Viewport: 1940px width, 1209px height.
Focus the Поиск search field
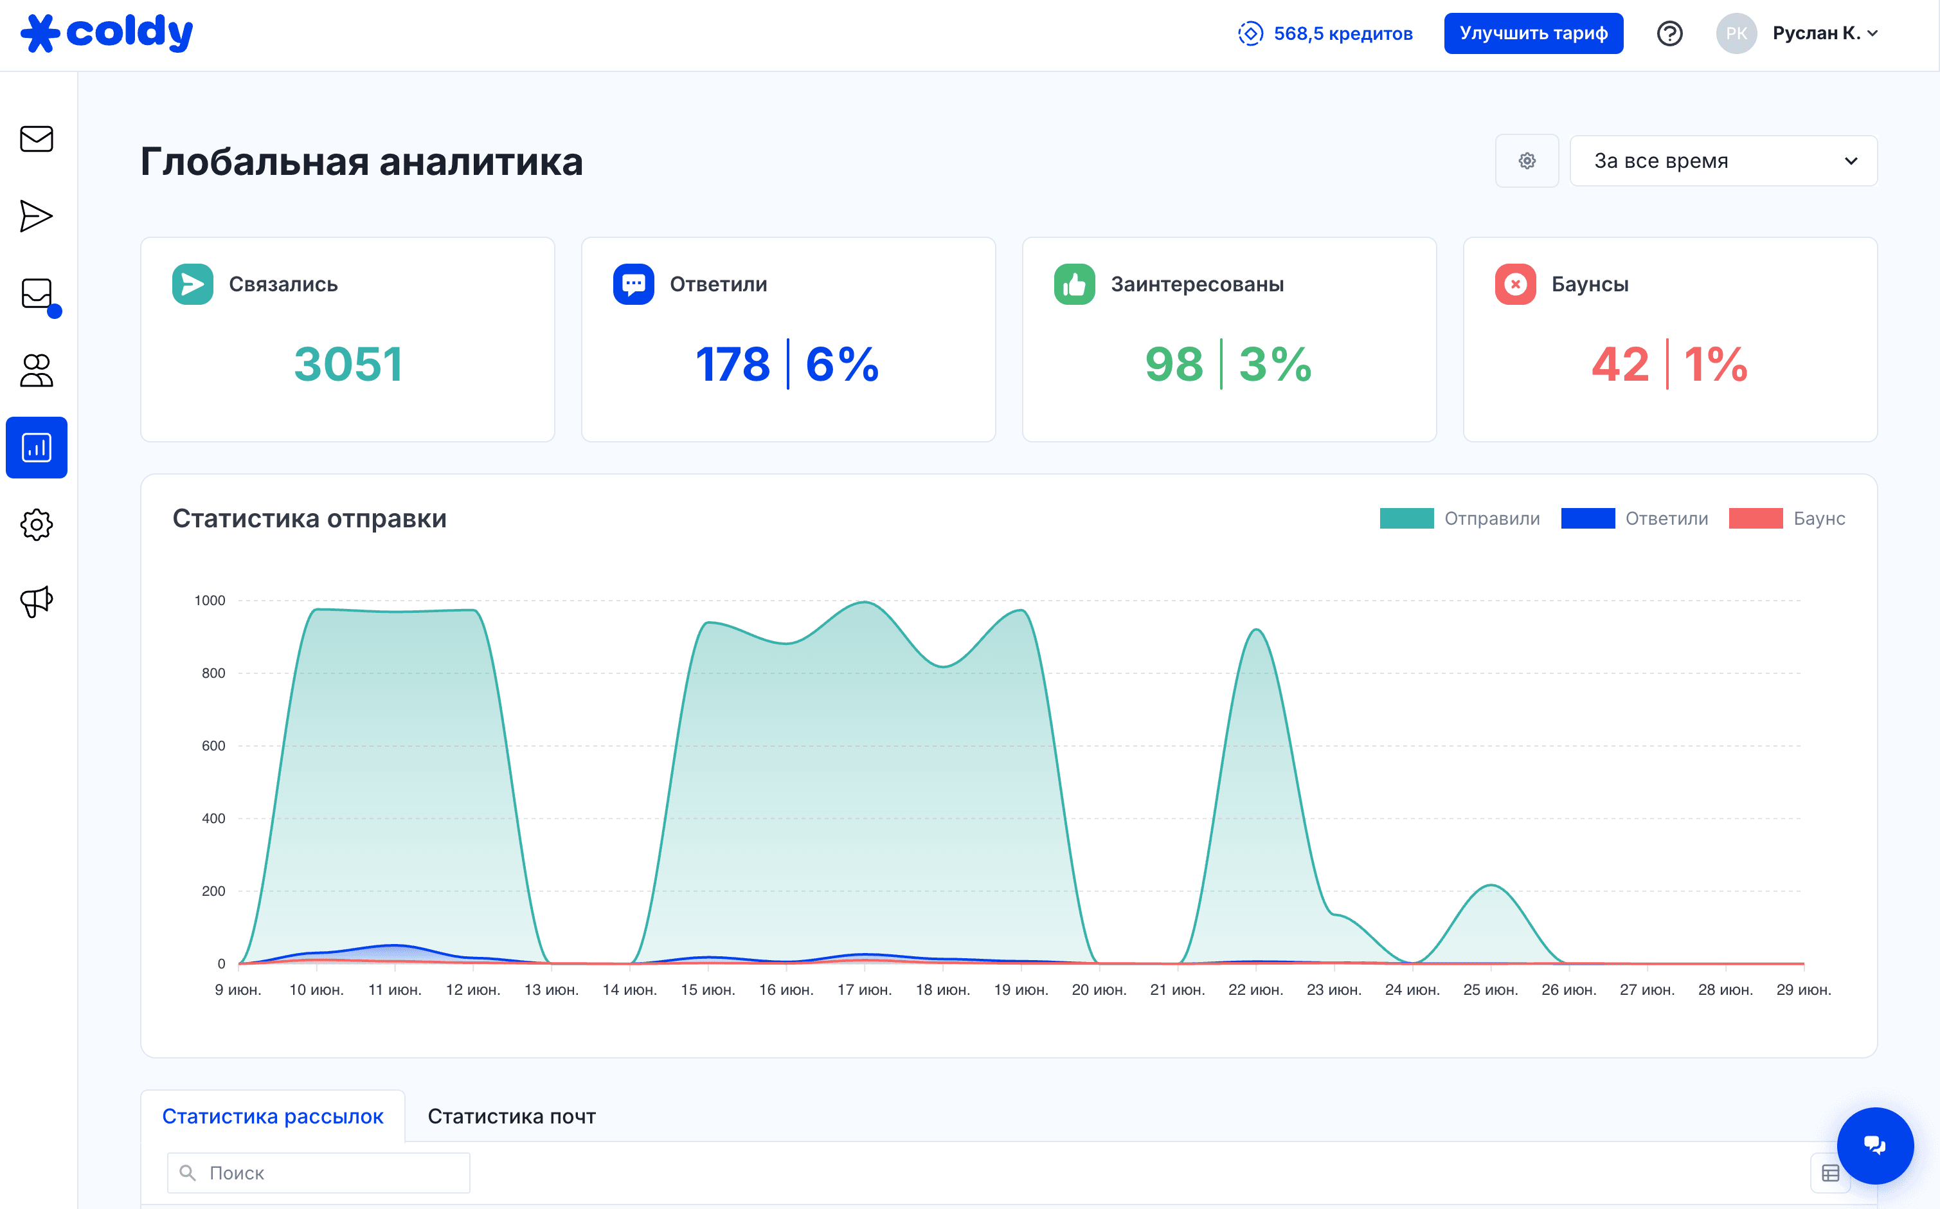(318, 1172)
